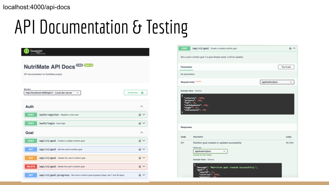The width and height of the screenshot is (329, 185).
Task: Click the OAS 3.0 badge
Action: 88,65
